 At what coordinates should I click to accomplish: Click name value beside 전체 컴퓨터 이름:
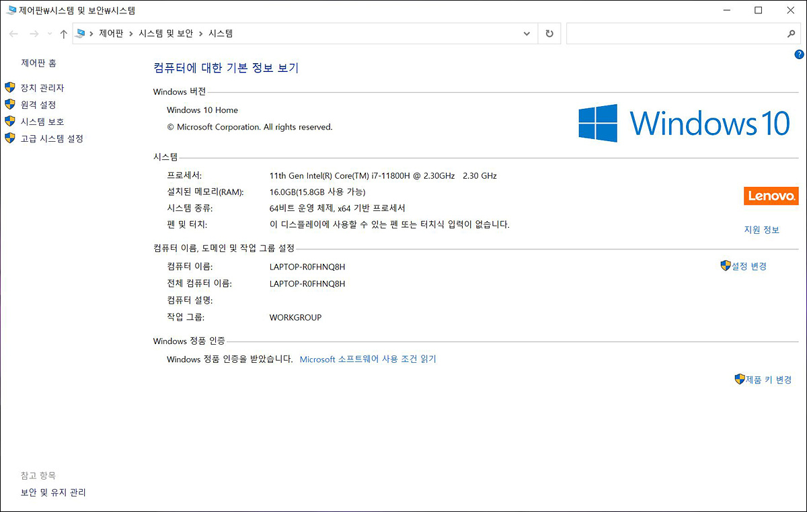click(x=307, y=284)
